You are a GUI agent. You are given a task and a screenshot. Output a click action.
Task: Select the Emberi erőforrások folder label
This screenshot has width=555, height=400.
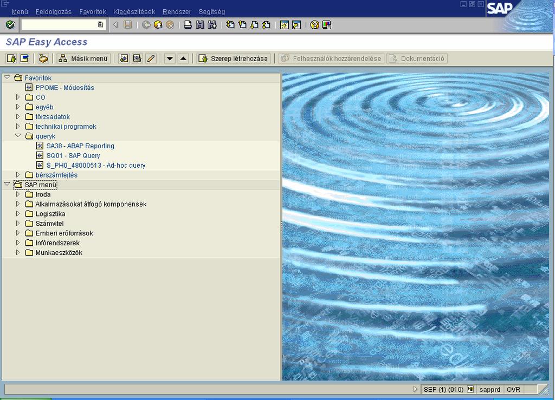click(64, 233)
